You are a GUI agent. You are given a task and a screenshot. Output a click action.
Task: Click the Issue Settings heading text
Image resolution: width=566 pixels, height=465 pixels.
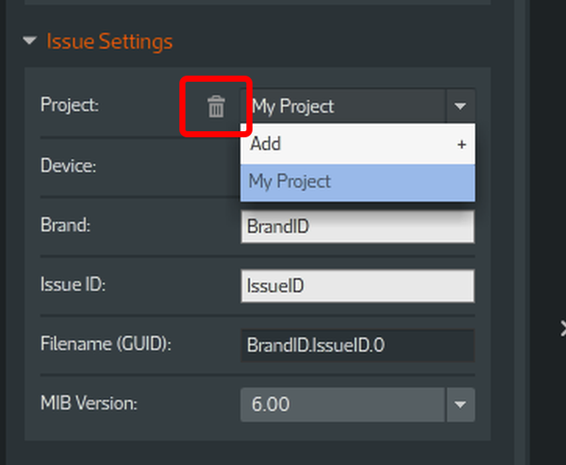110,42
